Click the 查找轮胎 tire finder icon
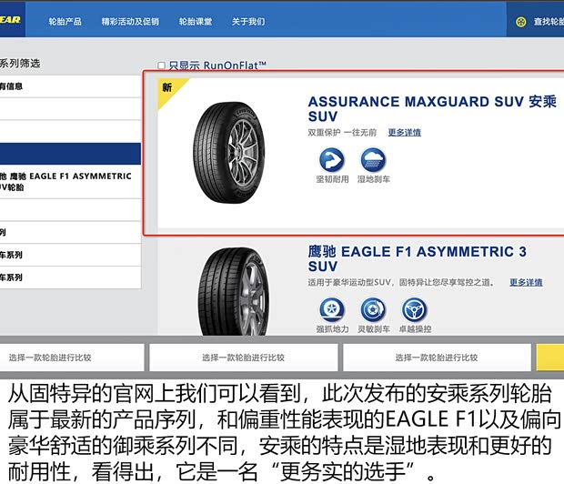Screen dimensions: 564x484 coord(521,21)
